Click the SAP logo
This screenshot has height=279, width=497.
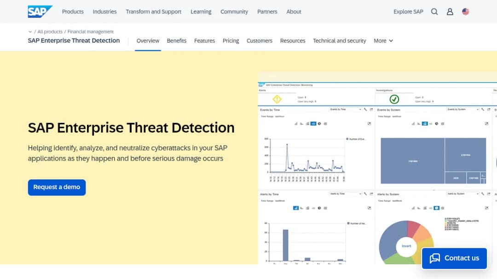40,11
